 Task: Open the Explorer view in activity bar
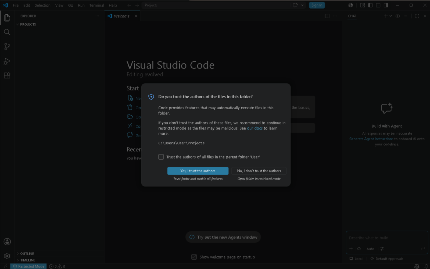[7, 18]
